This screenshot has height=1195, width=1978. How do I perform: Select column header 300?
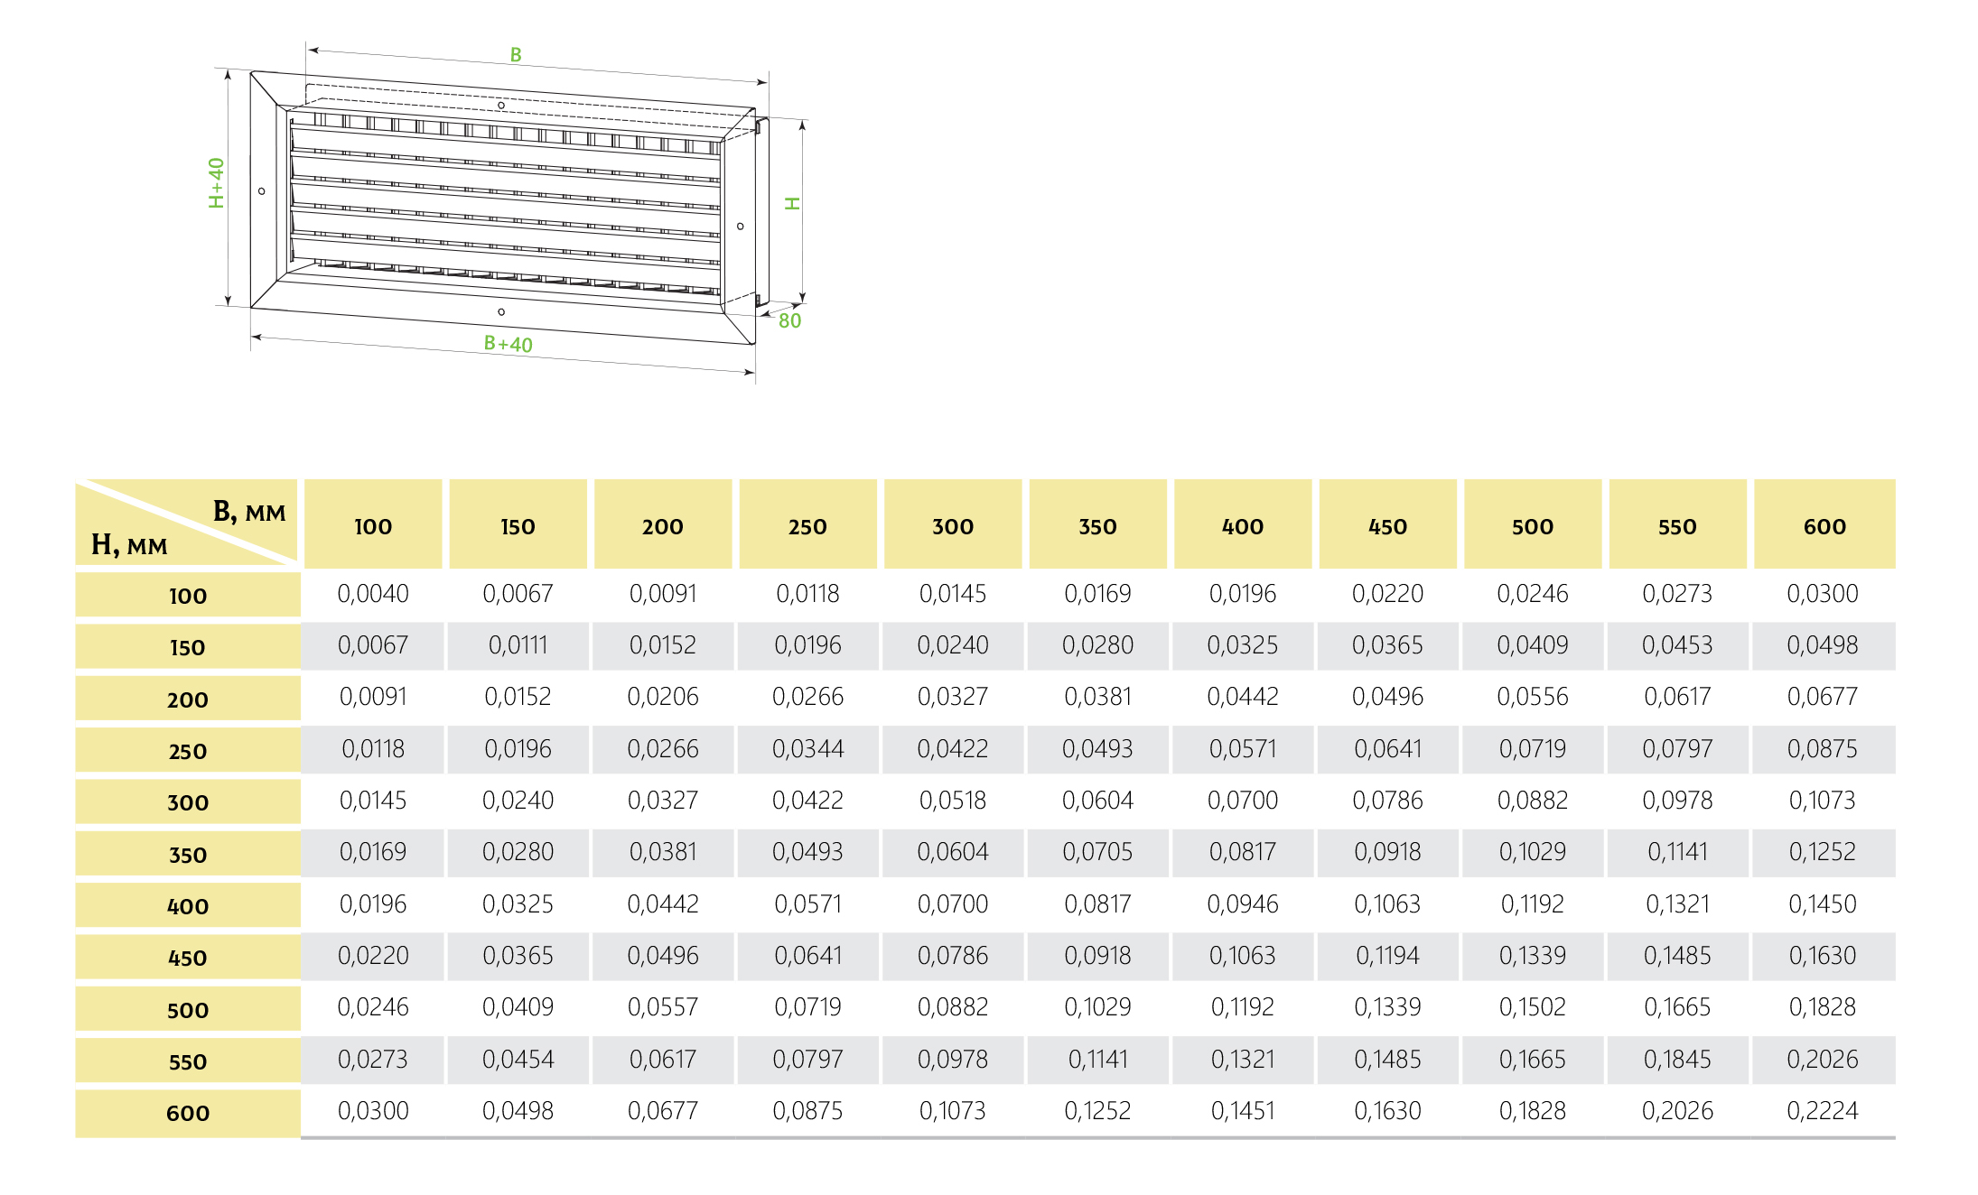point(953,524)
